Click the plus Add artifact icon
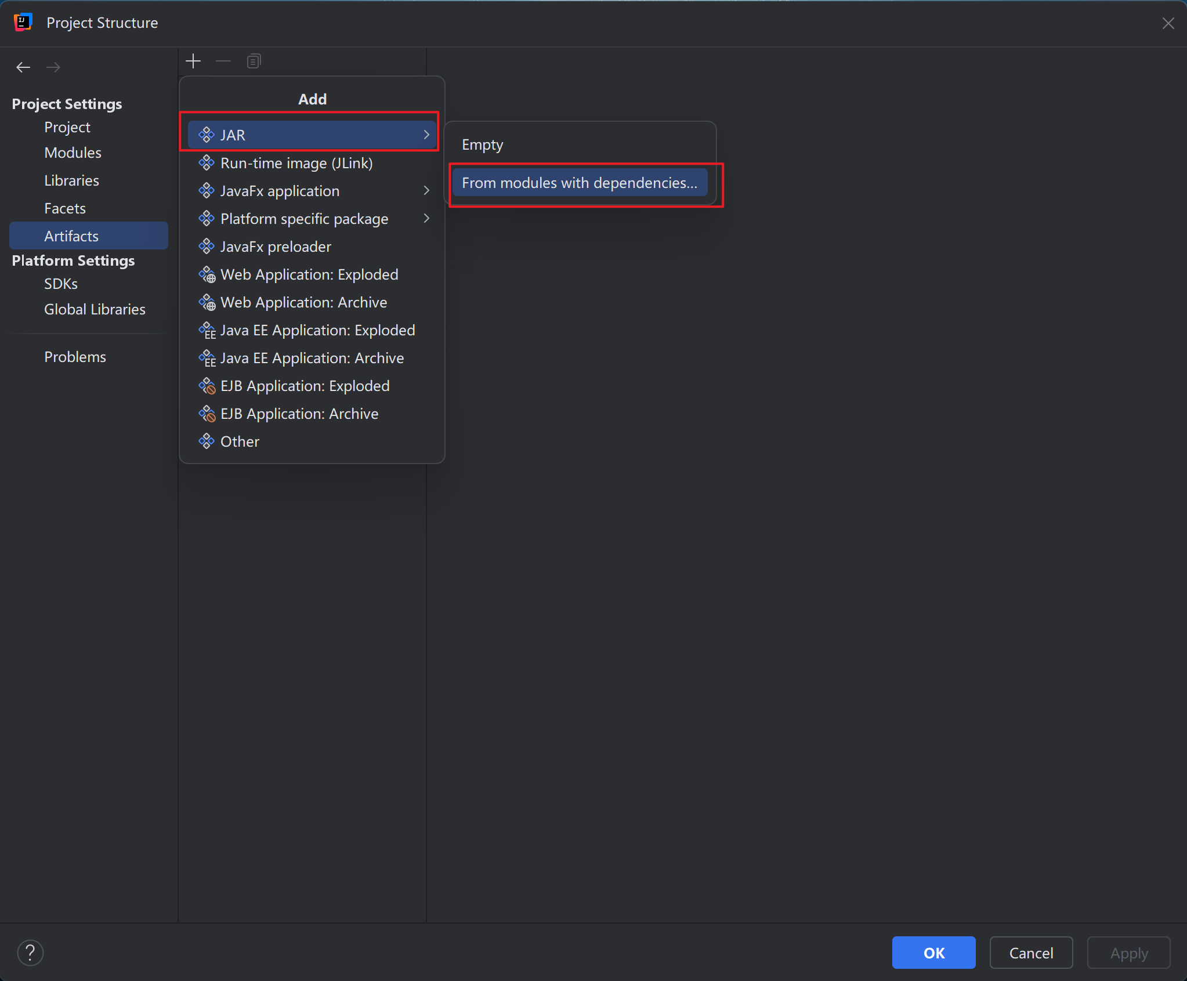This screenshot has width=1187, height=981. (x=193, y=61)
